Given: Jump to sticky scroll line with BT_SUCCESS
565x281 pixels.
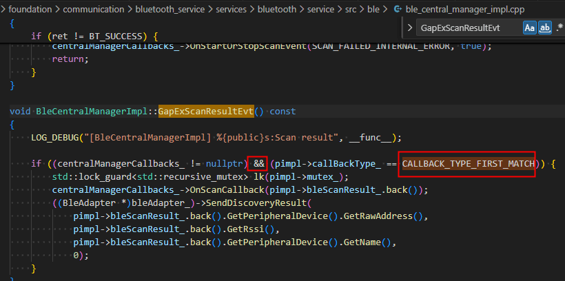Looking at the screenshot, I should tap(94, 36).
